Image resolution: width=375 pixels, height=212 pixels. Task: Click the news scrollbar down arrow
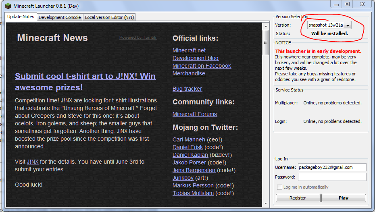click(265, 204)
